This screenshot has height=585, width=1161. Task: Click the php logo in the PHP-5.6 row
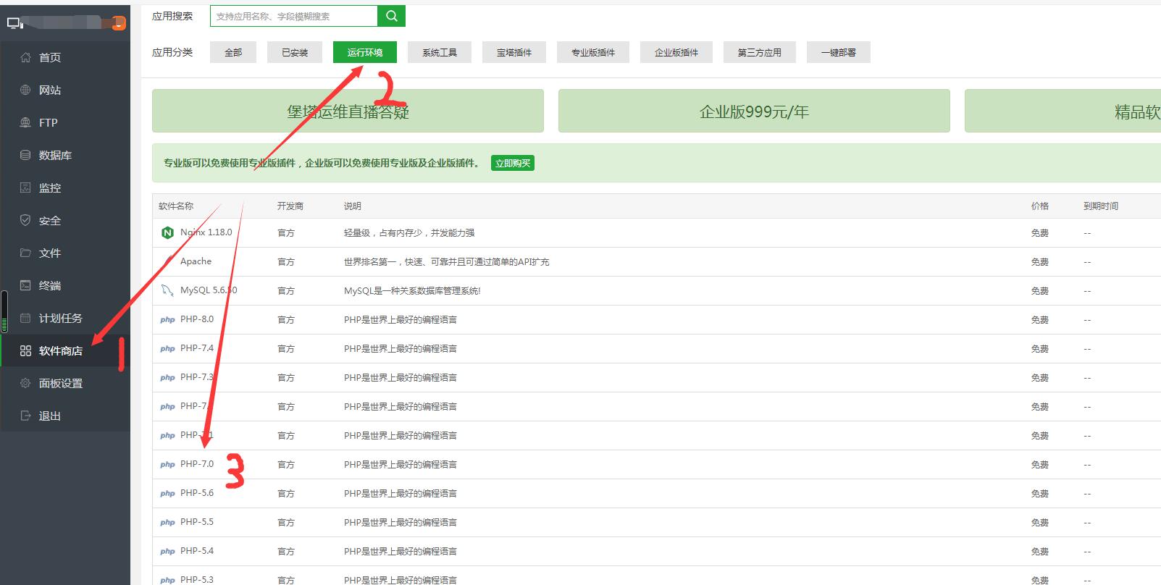click(x=167, y=493)
